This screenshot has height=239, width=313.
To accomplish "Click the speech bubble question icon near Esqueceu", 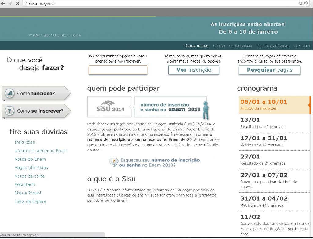I will [114, 162].
